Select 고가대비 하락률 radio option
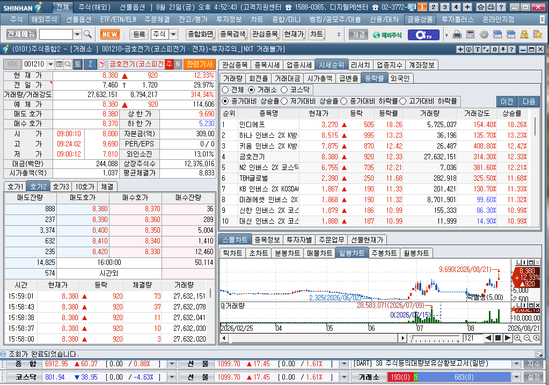This screenshot has height=385, width=549. (x=403, y=101)
